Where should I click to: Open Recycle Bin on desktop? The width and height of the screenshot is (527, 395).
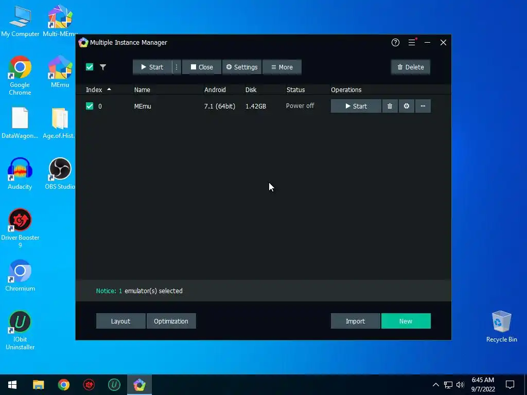click(x=501, y=327)
